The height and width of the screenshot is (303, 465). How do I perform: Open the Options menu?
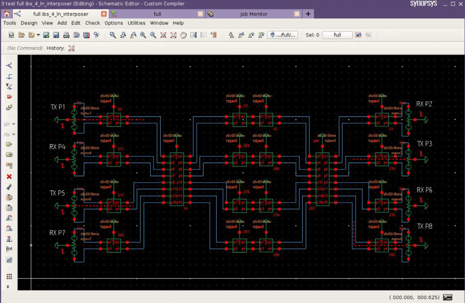click(x=114, y=23)
